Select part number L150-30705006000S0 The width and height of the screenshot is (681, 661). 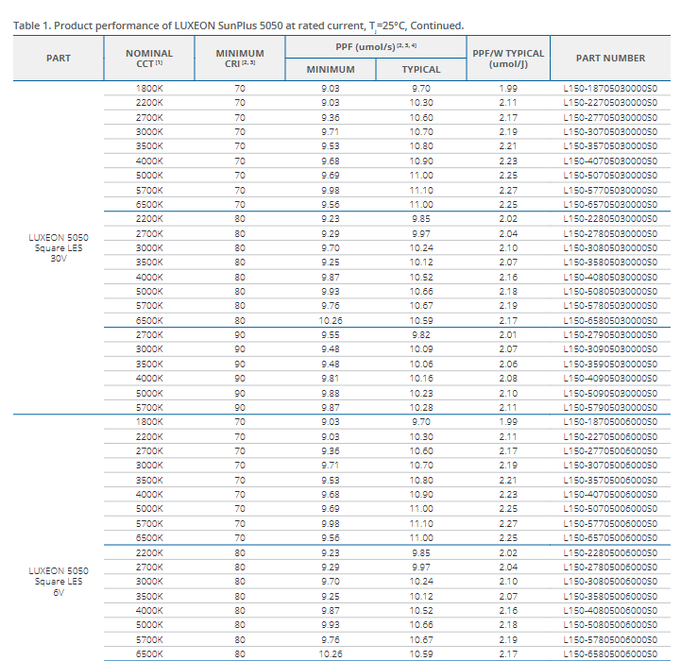point(610,466)
